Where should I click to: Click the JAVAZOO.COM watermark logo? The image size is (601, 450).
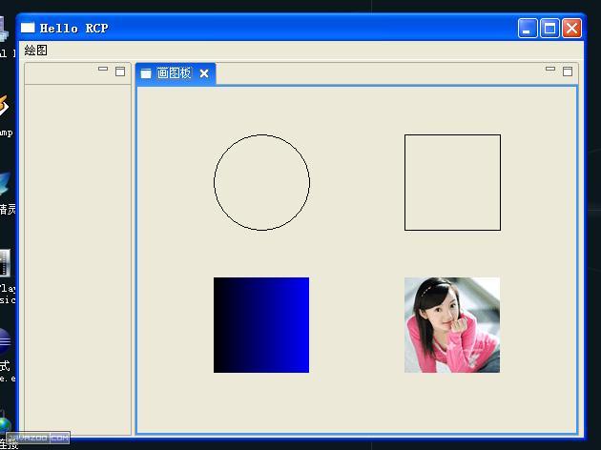(38, 438)
